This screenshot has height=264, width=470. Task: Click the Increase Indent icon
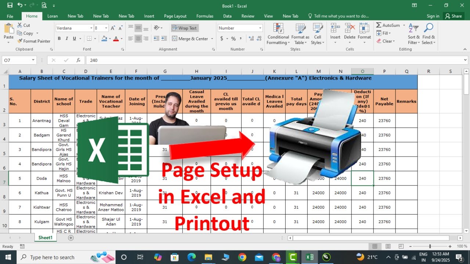coord(164,38)
